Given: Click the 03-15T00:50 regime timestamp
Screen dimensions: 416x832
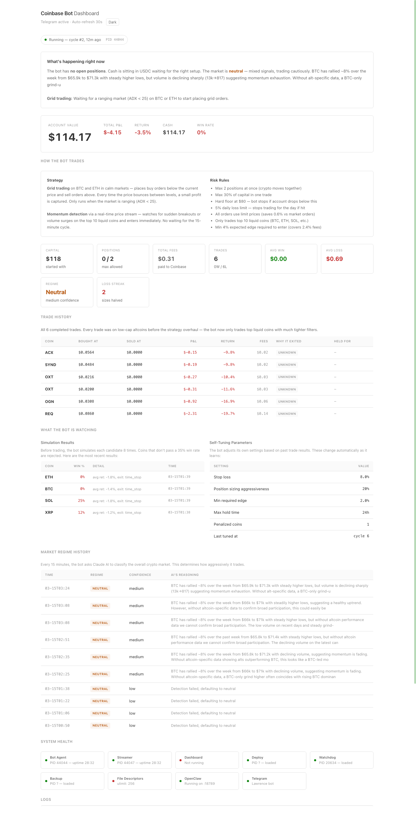Looking at the screenshot, I should point(57,725).
